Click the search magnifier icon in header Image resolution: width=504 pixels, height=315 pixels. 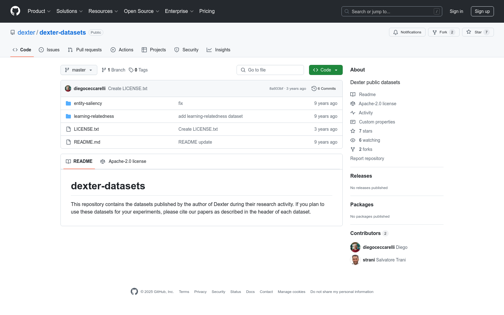click(347, 11)
